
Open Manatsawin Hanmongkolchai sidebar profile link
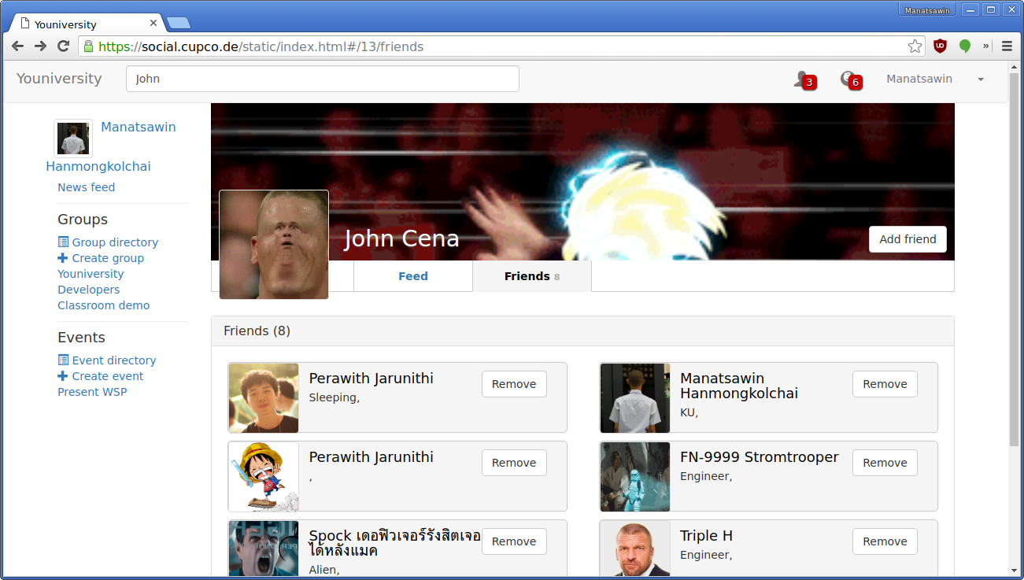coord(111,146)
